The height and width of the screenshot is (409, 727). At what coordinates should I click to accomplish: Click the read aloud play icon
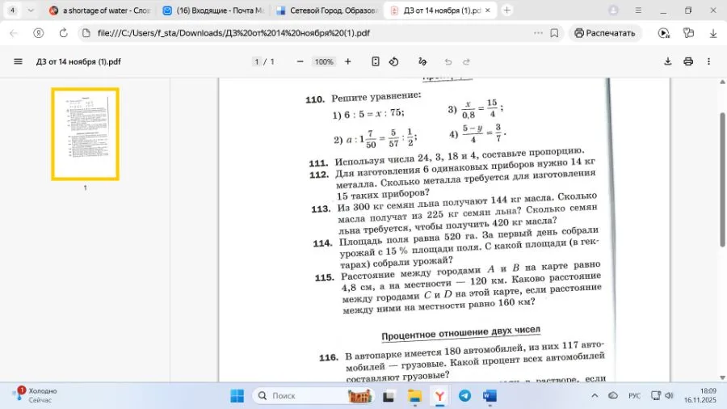click(x=664, y=33)
